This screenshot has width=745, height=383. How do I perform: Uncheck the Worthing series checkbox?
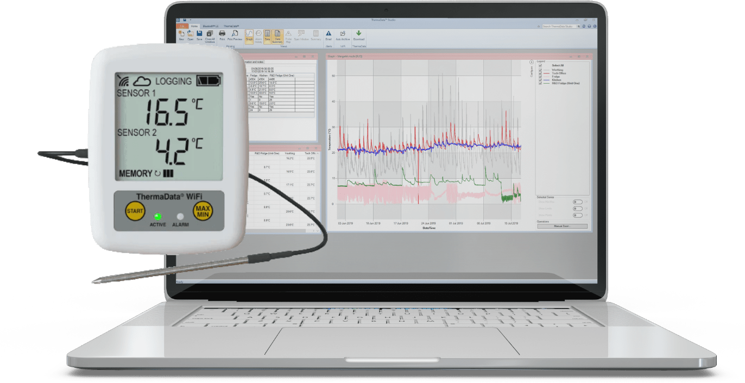coord(540,70)
